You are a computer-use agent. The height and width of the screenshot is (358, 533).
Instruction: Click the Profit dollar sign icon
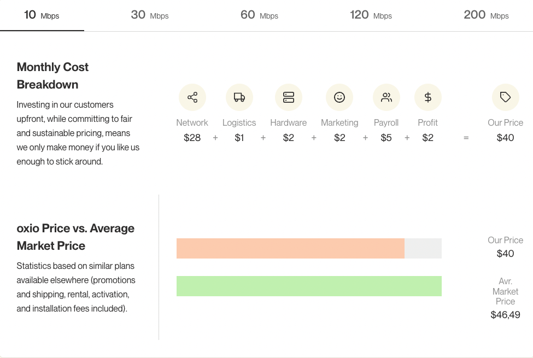pyautogui.click(x=428, y=97)
